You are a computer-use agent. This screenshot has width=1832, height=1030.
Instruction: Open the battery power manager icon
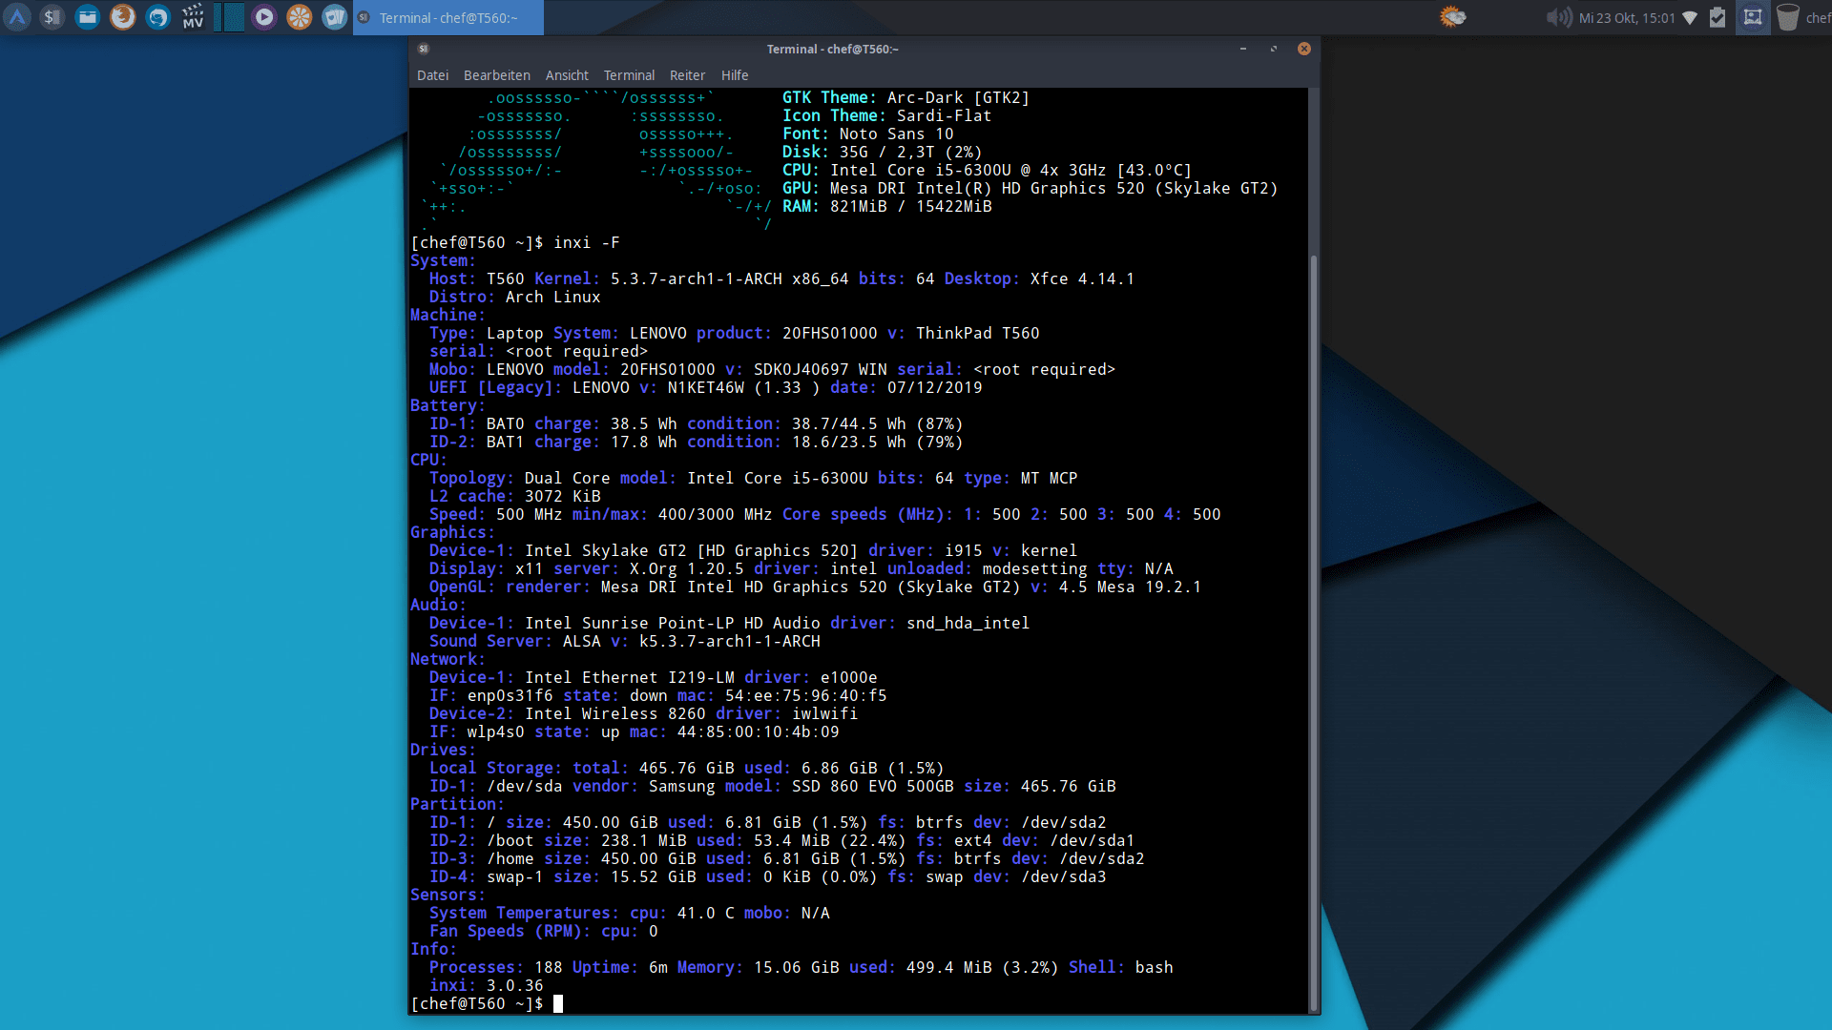tap(1717, 17)
